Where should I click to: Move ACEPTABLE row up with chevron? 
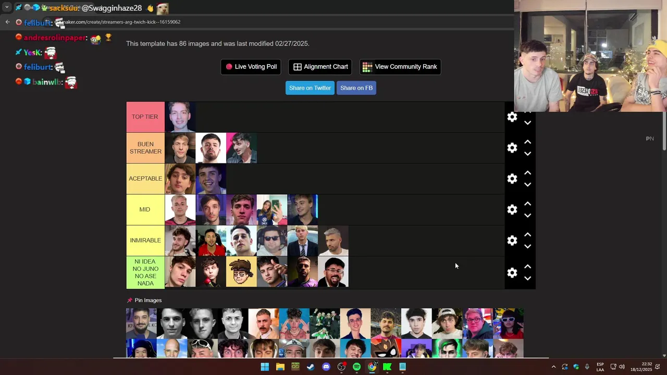pyautogui.click(x=527, y=172)
